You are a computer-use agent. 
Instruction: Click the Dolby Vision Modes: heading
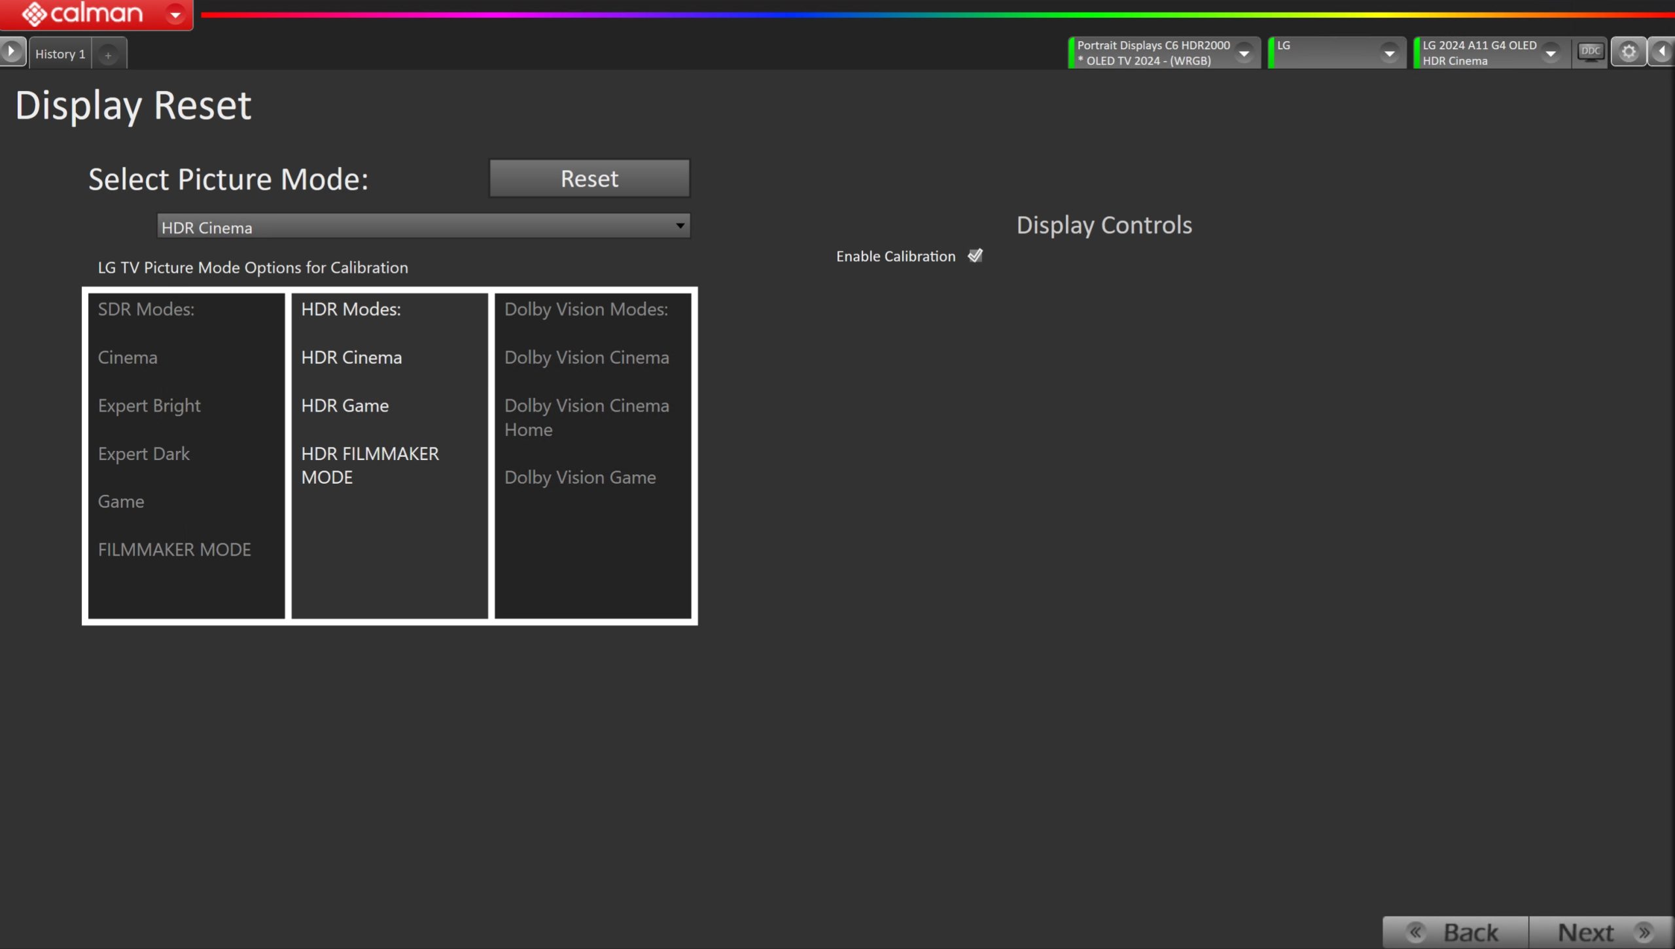point(586,310)
